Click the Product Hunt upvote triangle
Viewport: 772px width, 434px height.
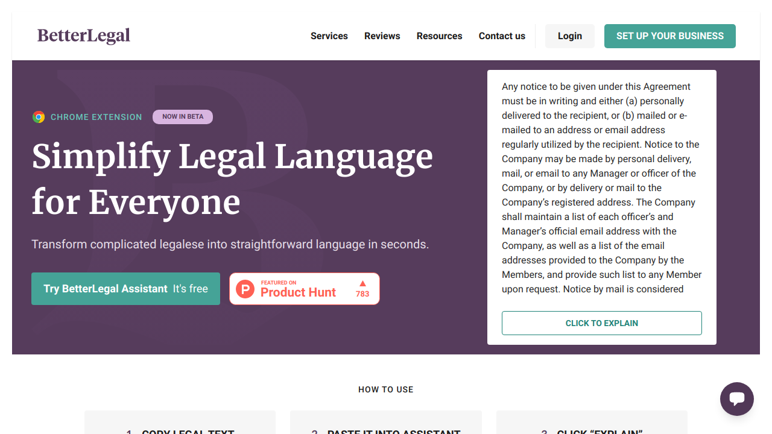pyautogui.click(x=362, y=283)
